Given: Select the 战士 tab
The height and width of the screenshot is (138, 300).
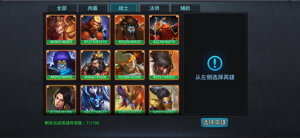Looking at the screenshot, I should [x=124, y=8].
